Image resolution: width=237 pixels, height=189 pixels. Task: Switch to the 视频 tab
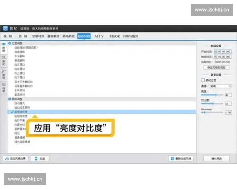click(8, 36)
